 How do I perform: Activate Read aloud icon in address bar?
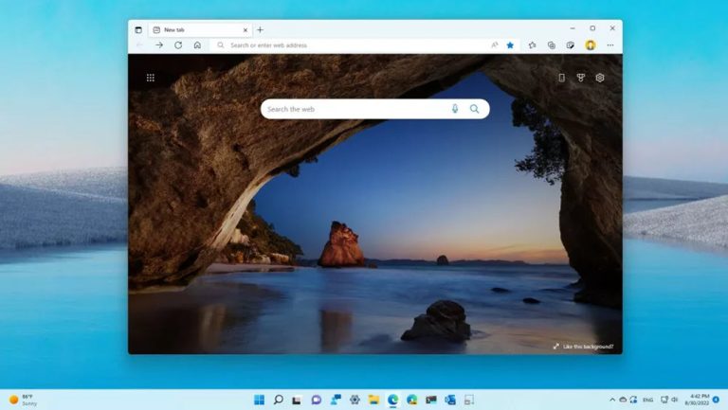point(495,45)
